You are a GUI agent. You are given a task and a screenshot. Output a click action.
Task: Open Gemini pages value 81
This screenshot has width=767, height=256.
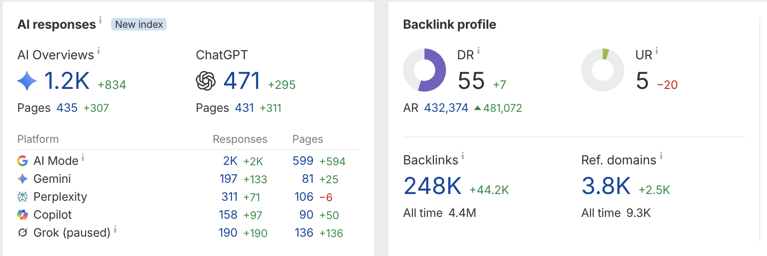[x=308, y=179]
